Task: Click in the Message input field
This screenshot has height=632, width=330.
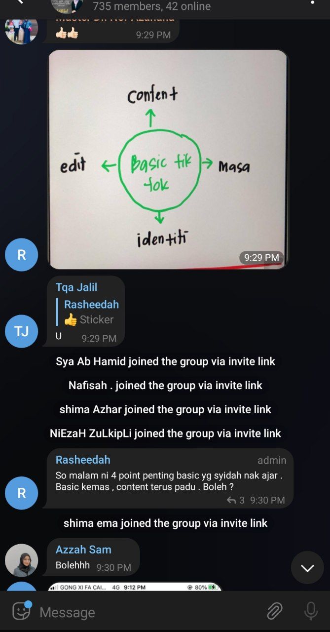Action: pyautogui.click(x=148, y=612)
